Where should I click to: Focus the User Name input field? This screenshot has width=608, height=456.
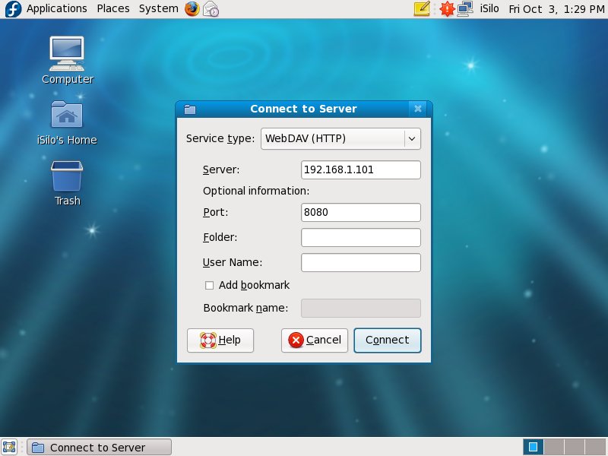(360, 262)
